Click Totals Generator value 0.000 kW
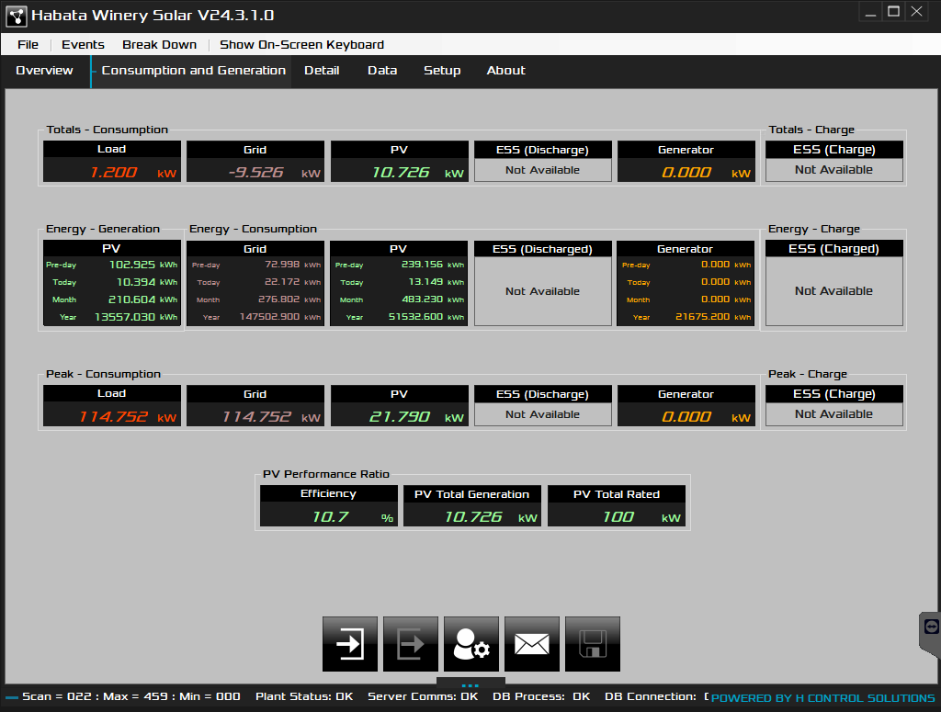The width and height of the screenshot is (941, 712). click(686, 170)
